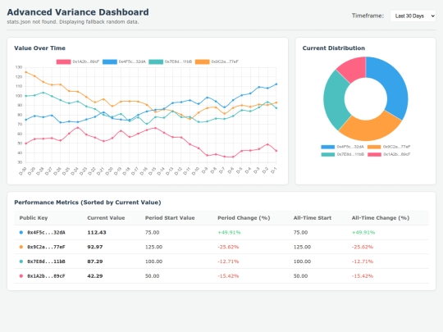Viewport: 443px width, 332px height.
Task: Click the Advanced Variance Dashboard title
Action: (x=78, y=12)
